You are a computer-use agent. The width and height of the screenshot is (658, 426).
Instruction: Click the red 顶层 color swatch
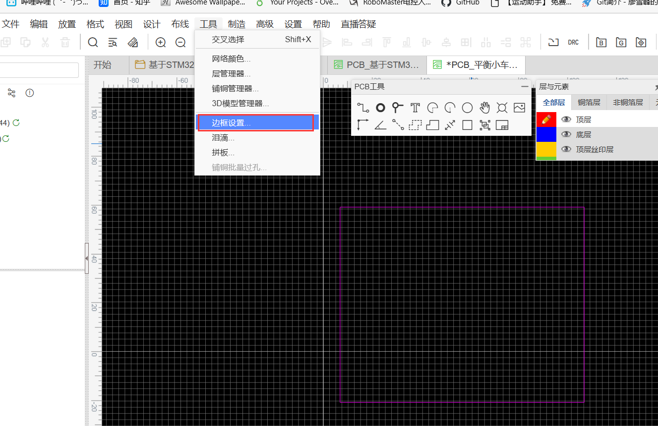(x=546, y=119)
